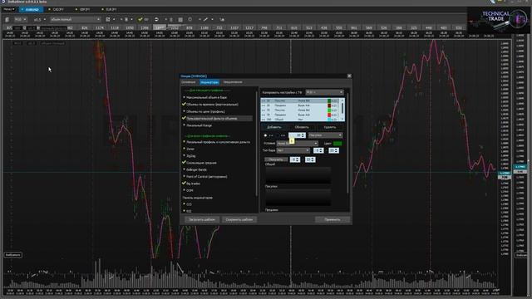Viewport: 532px width, 299px height.
Task: Enable the Bollinger Bands indicator
Action: click(195, 169)
